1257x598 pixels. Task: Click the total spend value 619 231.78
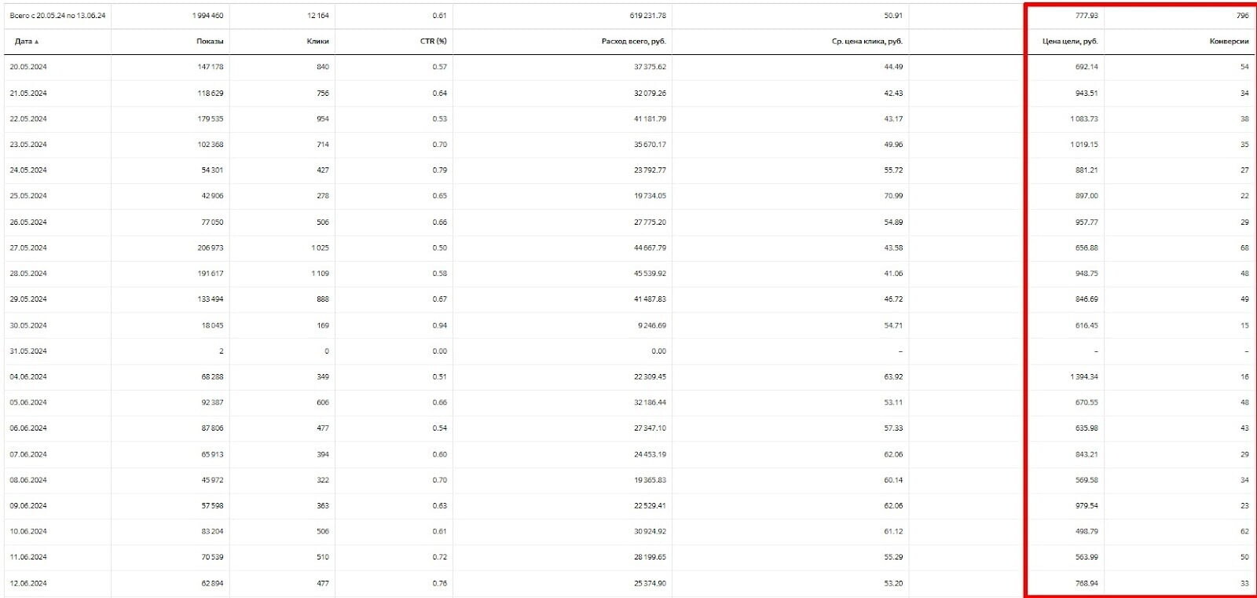(x=648, y=16)
